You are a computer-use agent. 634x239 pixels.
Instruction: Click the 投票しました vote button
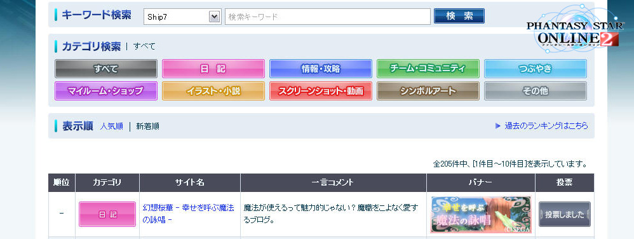(x=565, y=214)
